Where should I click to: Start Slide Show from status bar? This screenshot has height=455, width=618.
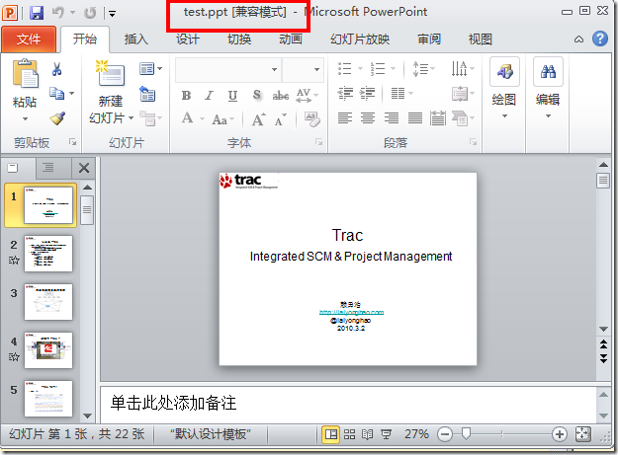tap(386, 434)
